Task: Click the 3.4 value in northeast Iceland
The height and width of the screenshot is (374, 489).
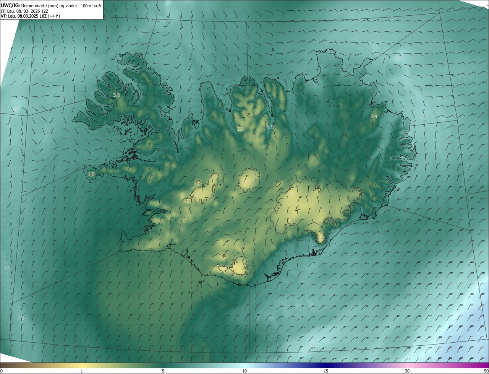Action: 374,116
